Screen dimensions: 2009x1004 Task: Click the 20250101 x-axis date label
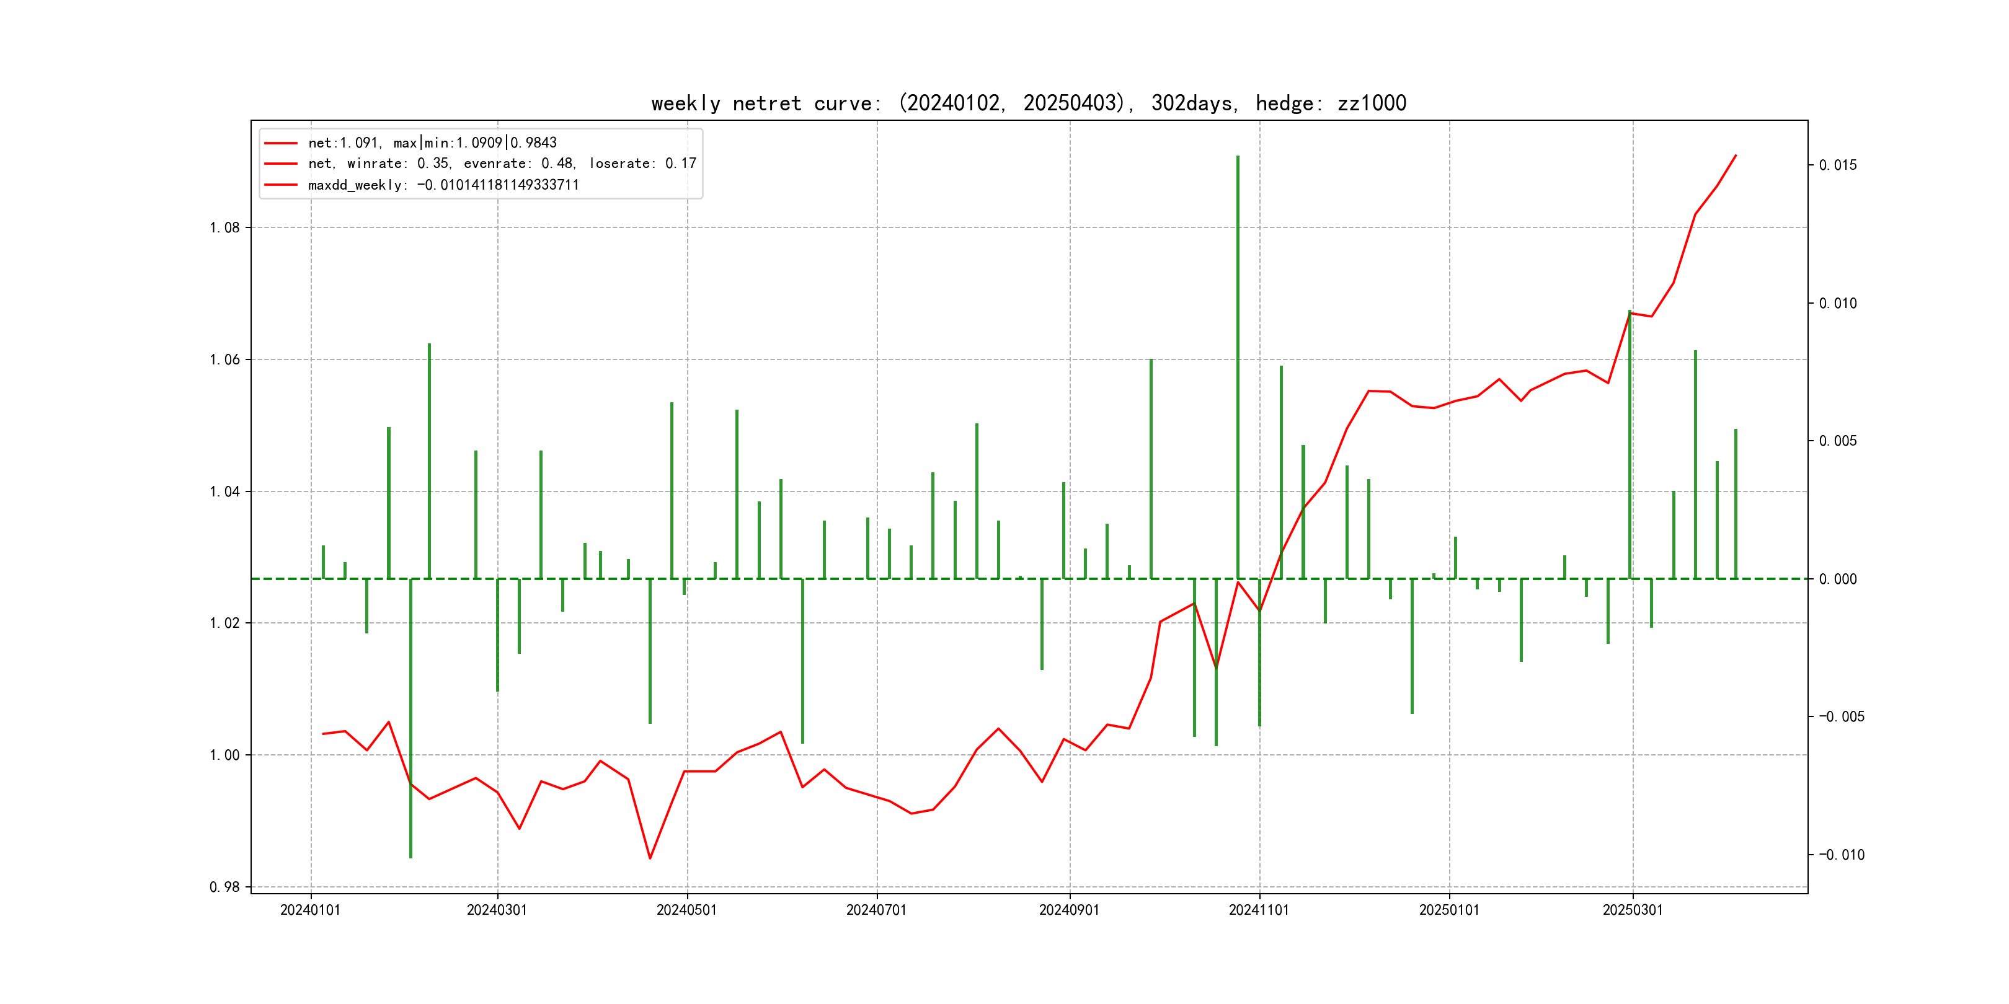pyautogui.click(x=1449, y=910)
